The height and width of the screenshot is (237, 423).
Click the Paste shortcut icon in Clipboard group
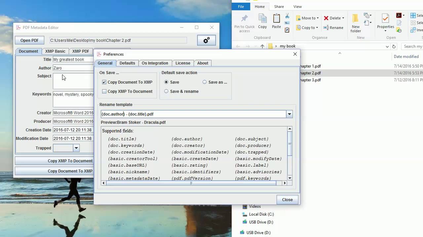coord(287,30)
